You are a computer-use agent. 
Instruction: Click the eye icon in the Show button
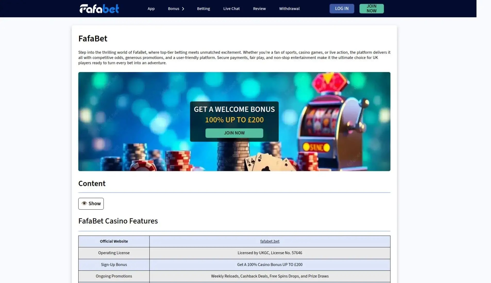84,203
